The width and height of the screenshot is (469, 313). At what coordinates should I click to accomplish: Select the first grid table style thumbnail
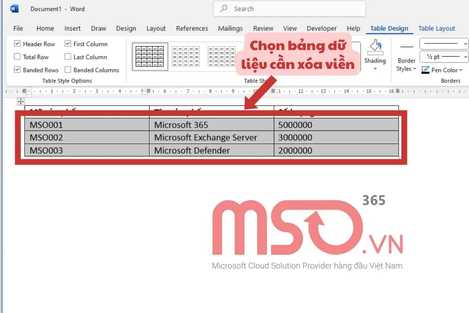click(x=150, y=57)
